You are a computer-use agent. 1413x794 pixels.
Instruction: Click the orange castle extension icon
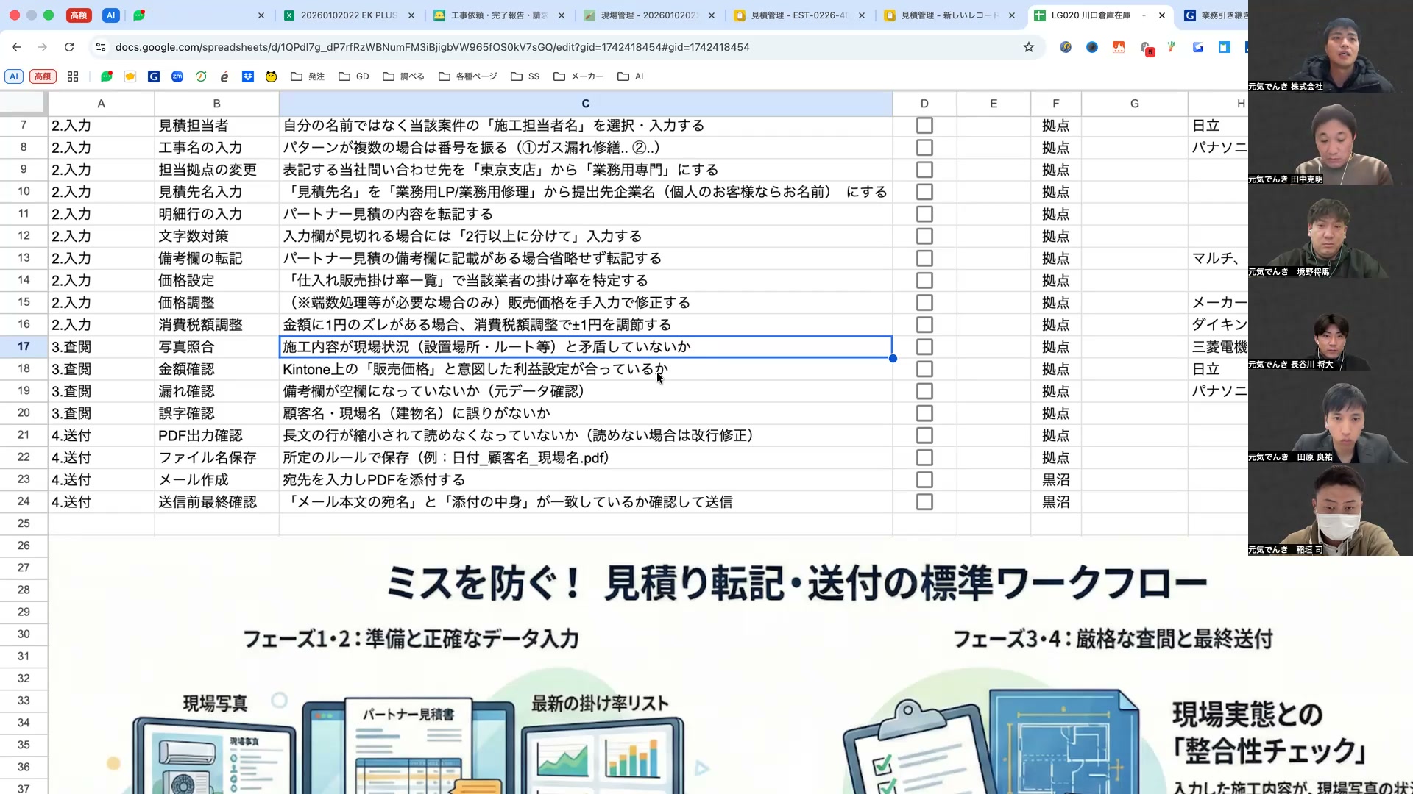pos(1119,47)
